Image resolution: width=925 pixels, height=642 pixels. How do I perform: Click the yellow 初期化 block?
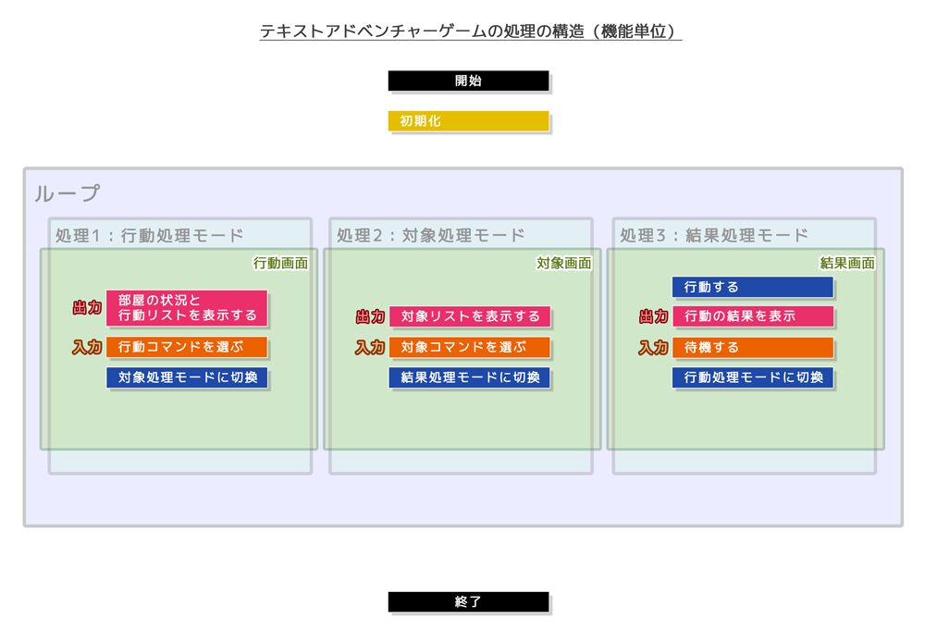[468, 121]
